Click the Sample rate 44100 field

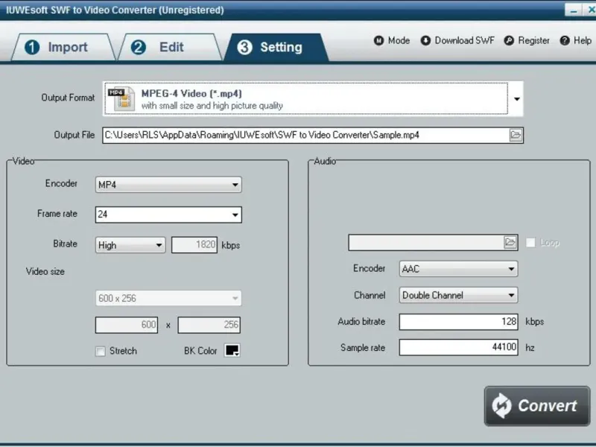point(458,347)
